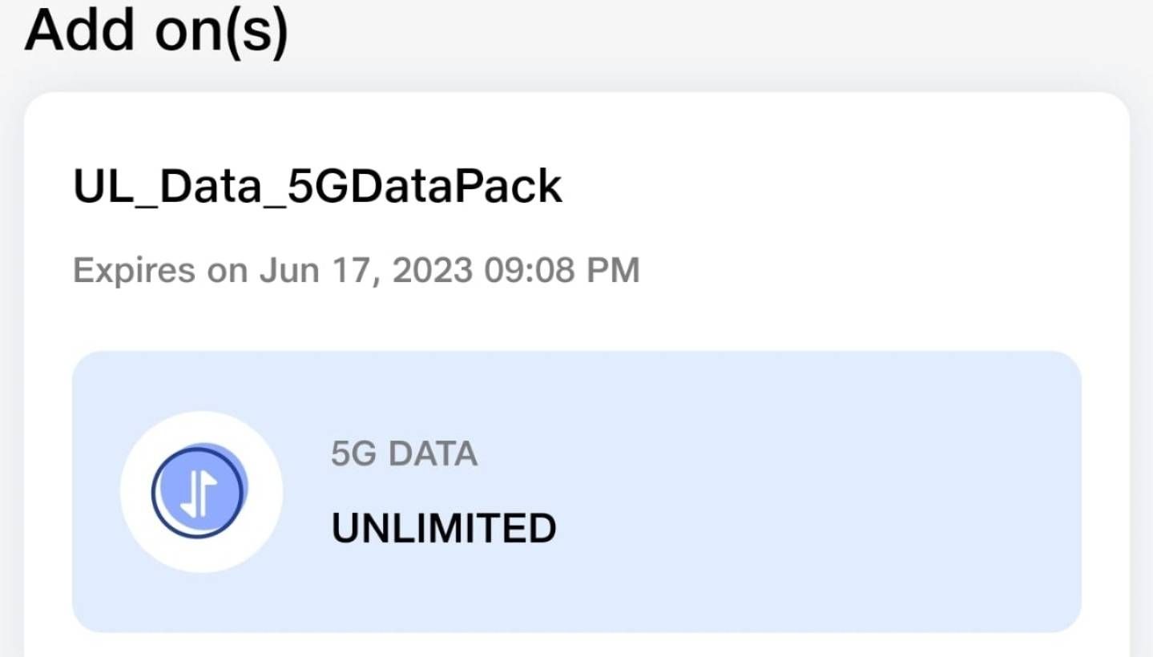Click the UNLIMITED allowance text

(444, 526)
